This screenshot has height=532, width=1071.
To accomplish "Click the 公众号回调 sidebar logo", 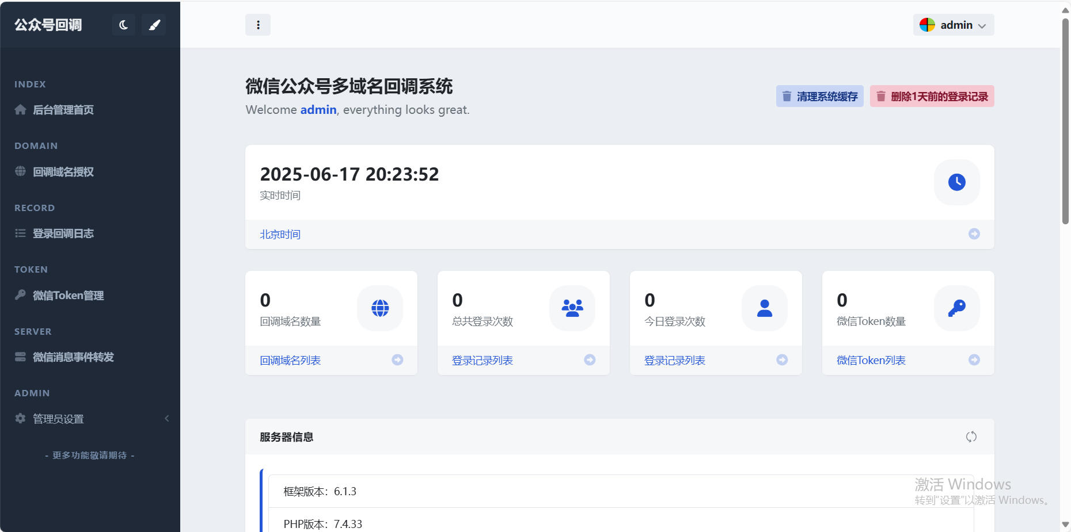I will pyautogui.click(x=48, y=25).
